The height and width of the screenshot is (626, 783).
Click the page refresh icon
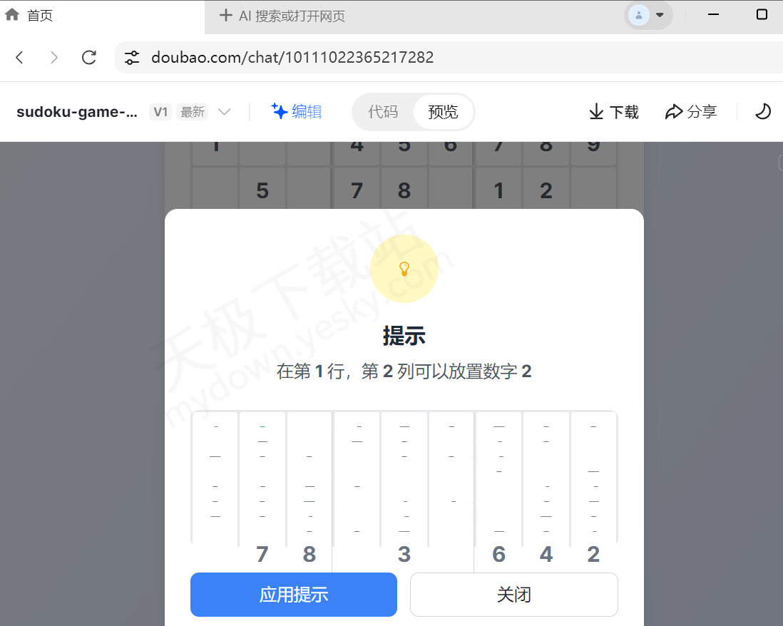point(88,57)
